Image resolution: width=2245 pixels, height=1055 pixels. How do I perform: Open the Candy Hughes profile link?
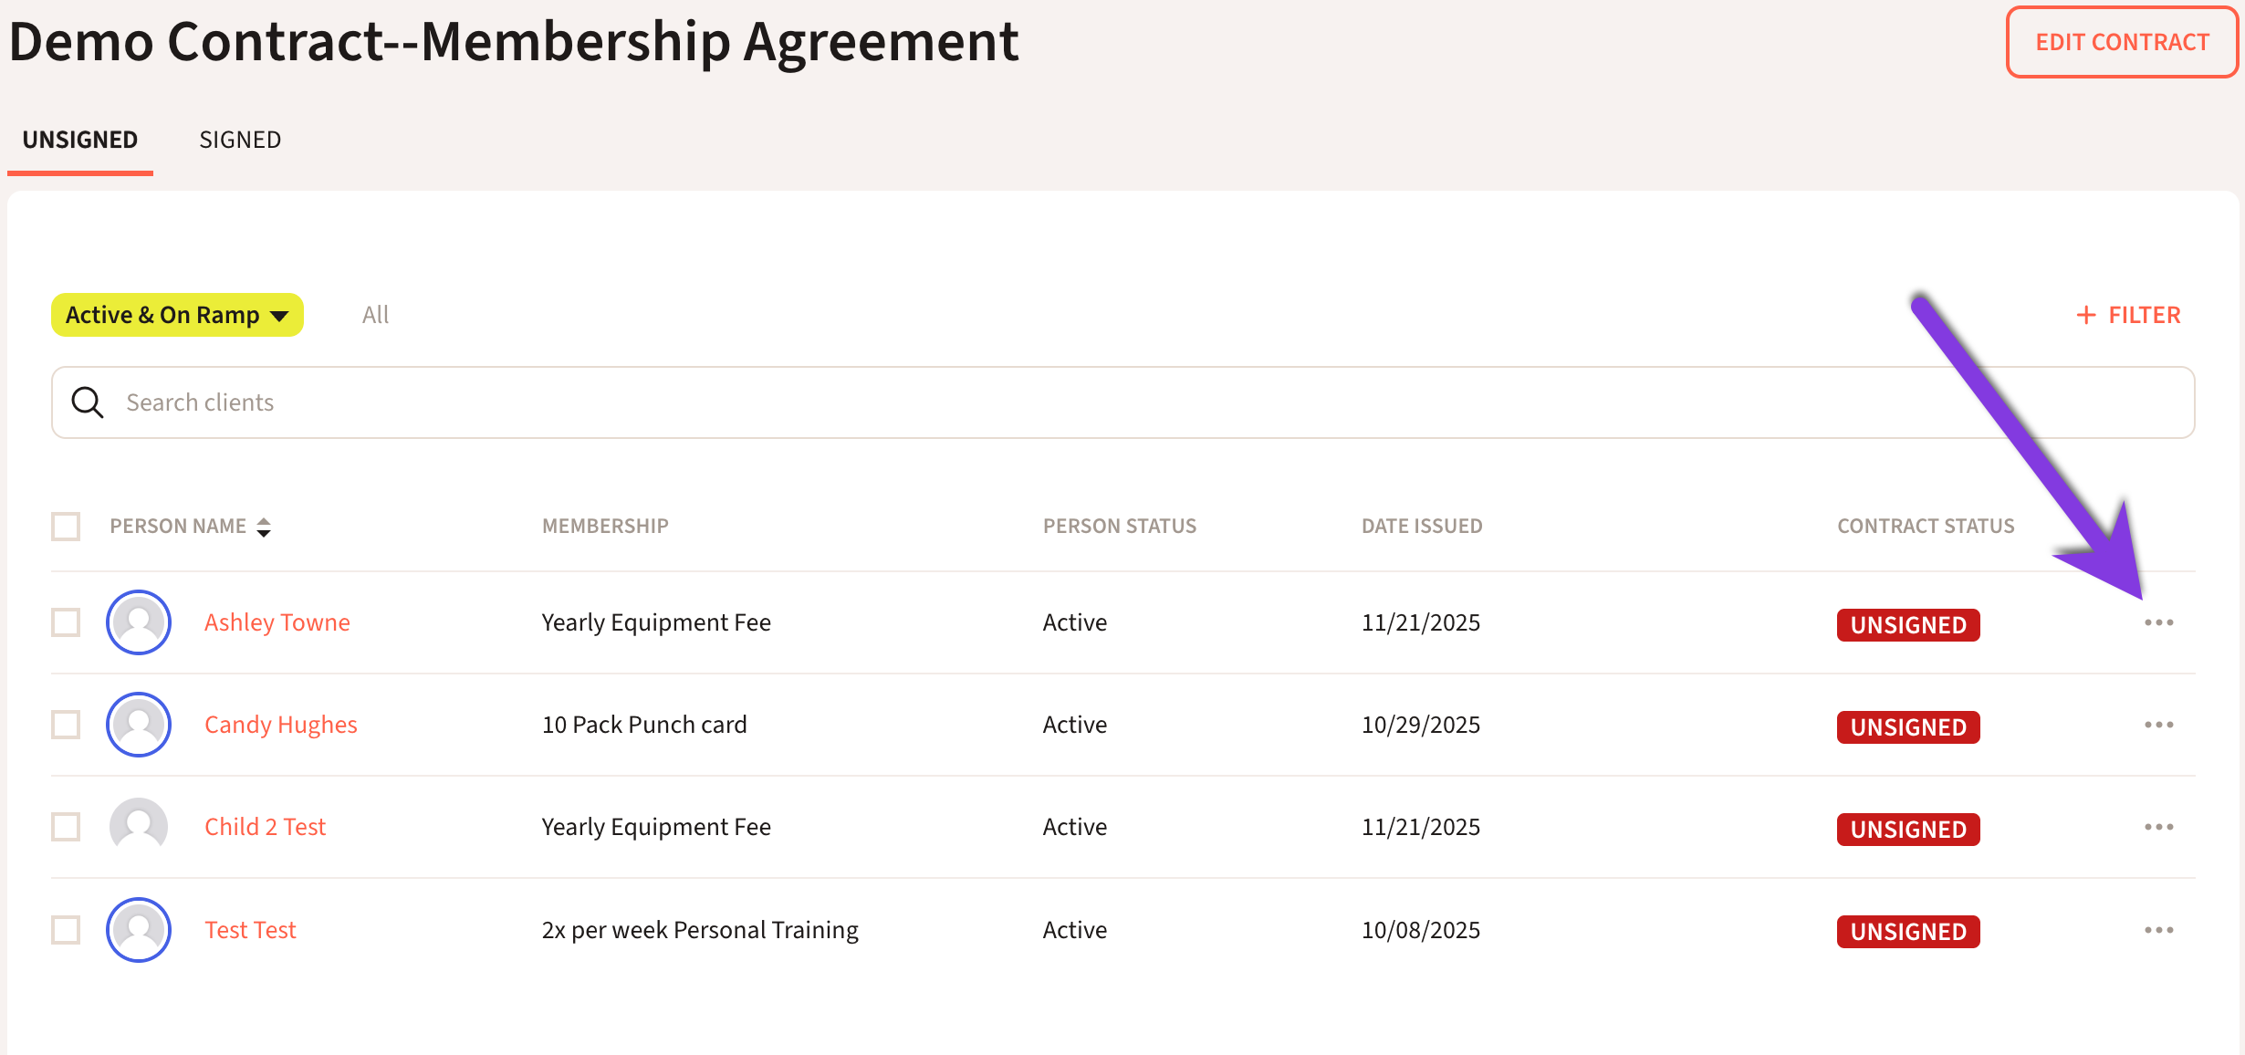click(280, 725)
